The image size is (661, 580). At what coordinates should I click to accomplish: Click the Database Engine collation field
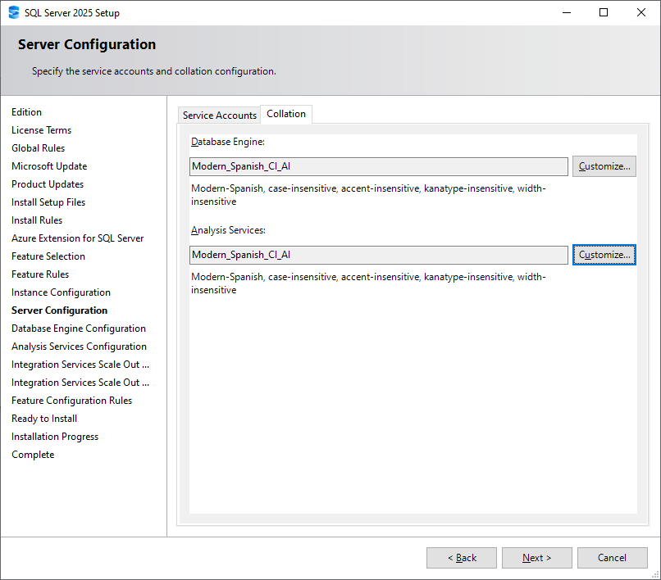point(379,166)
